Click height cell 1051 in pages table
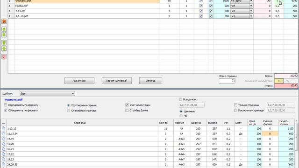The image size is (299, 168). [214, 149]
